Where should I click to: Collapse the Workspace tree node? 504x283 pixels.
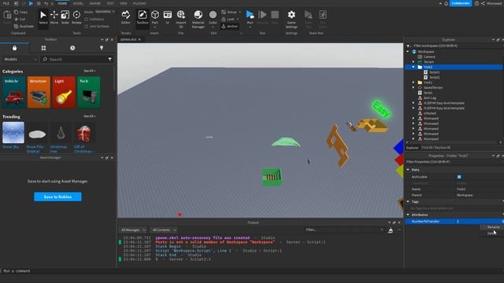(x=408, y=51)
